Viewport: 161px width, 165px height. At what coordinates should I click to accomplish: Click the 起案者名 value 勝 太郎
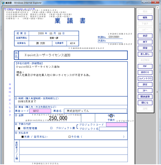(41, 43)
